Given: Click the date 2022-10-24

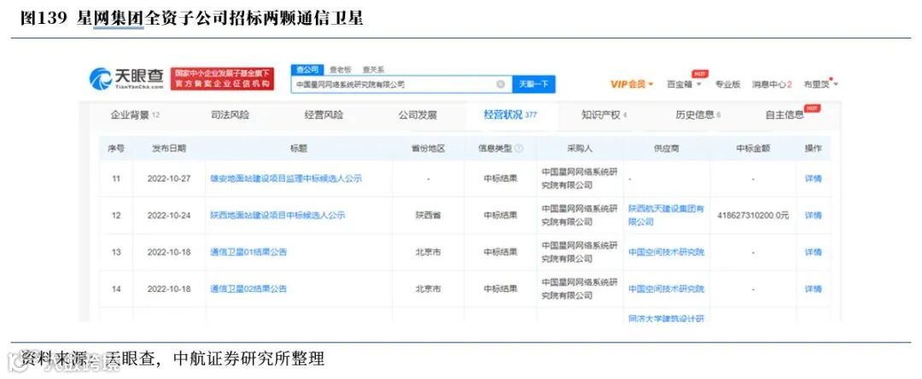Looking at the screenshot, I should tap(169, 216).
